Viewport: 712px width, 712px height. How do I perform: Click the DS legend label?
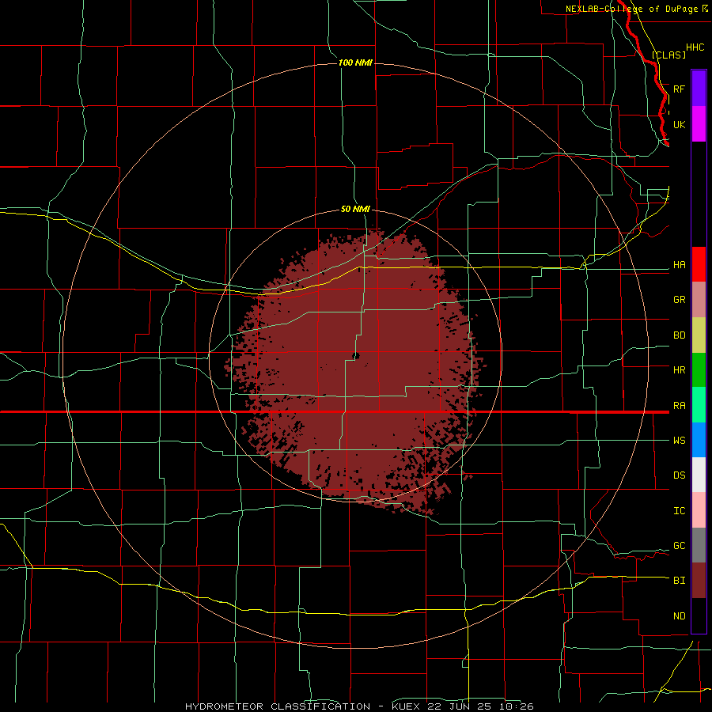point(679,475)
